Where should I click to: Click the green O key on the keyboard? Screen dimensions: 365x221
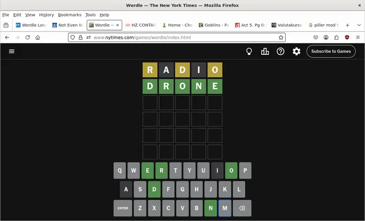[x=231, y=170]
